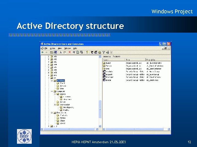Collapse the Resources tree node
Screen dimensions: 197x147
click(x=52, y=113)
